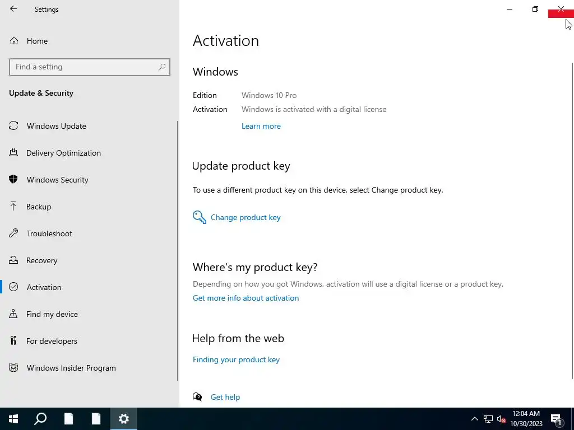Open the Windows Start menu
This screenshot has width=574, height=430.
click(13, 419)
